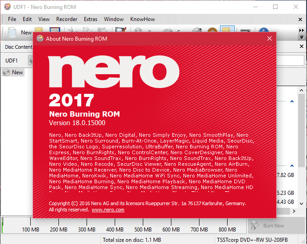Click the vertical scrollbar thumb

(302, 130)
